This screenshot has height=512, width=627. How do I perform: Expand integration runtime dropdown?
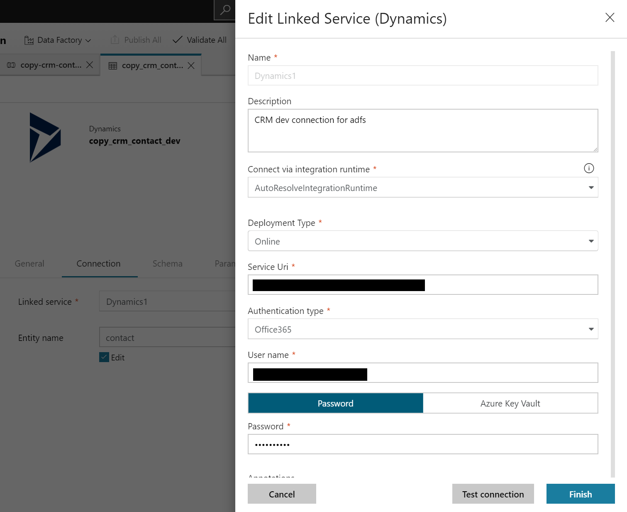point(423,188)
